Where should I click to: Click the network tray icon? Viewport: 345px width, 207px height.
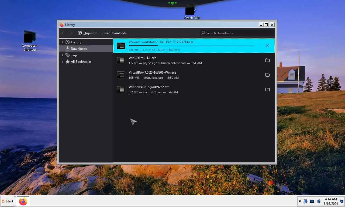click(x=312, y=201)
